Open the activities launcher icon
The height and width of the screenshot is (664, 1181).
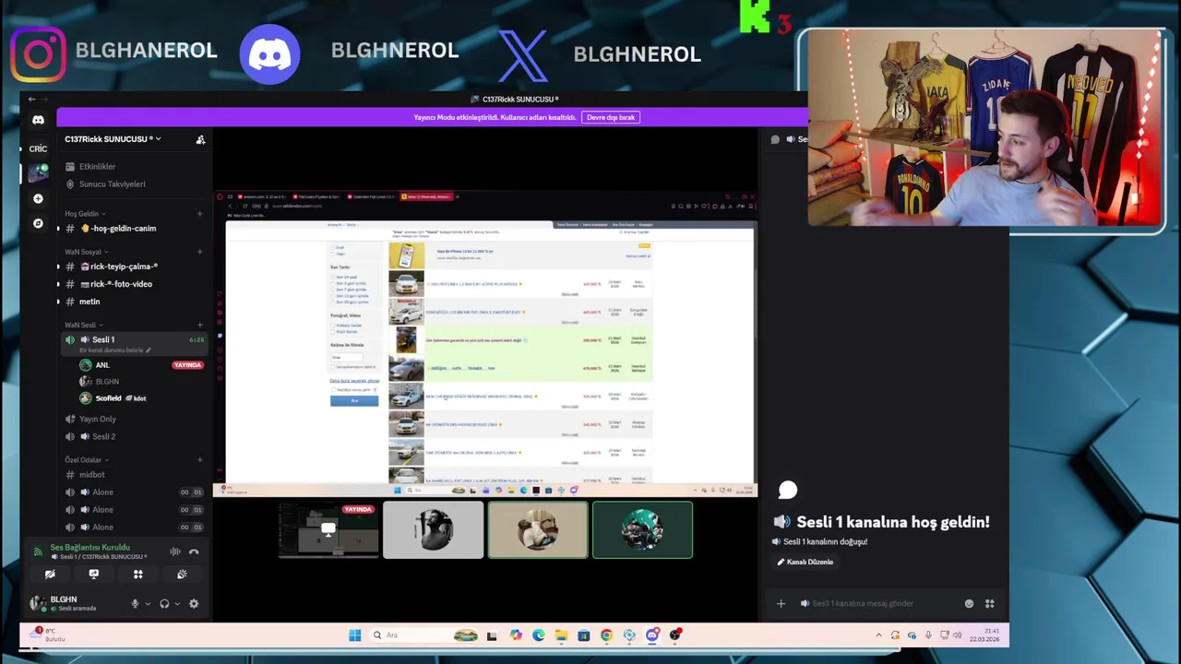[x=137, y=575]
